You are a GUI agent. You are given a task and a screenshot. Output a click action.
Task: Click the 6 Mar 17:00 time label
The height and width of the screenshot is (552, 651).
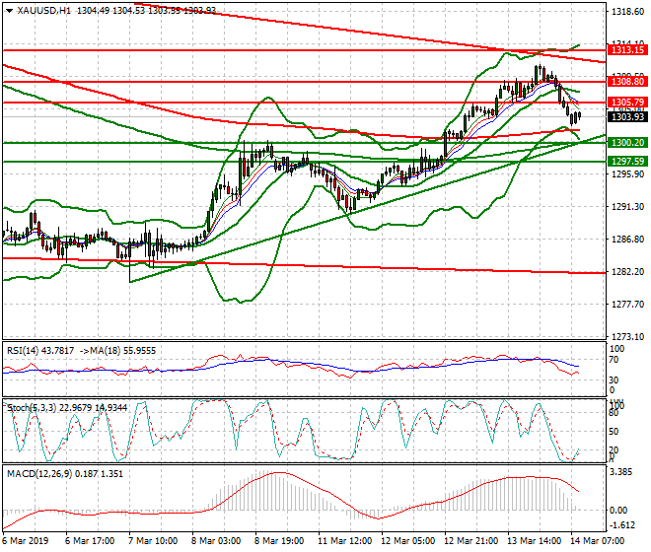[x=90, y=541]
